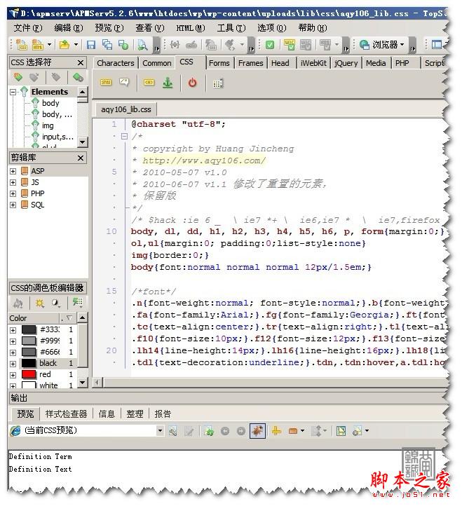Open the HTML(M) menu
This screenshot has width=462, height=506.
pyautogui.click(x=191, y=28)
